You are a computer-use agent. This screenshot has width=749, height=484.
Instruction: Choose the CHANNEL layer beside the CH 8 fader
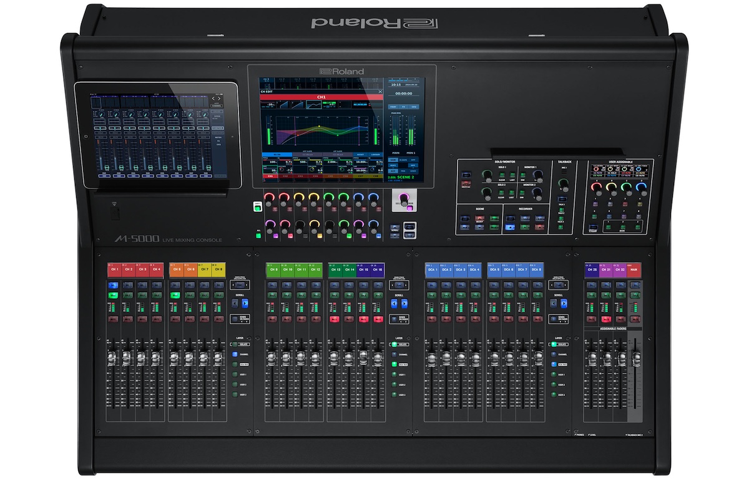236,354
